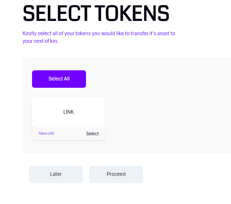
Task: Mark the LINK token as selected
Action: [x=92, y=134]
